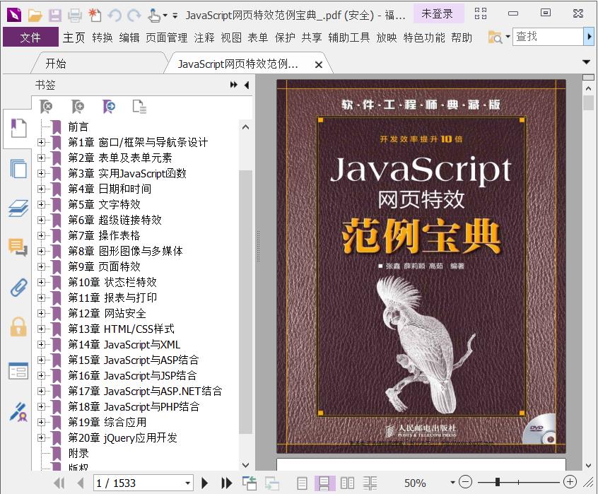This screenshot has height=494, width=598.
Task: Open the tab list dropdown arrow
Action: [x=587, y=61]
